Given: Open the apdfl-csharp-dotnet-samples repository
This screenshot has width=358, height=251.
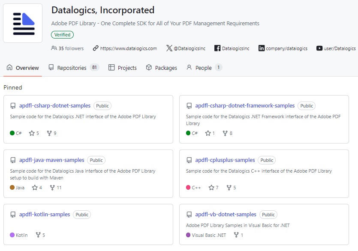Looking at the screenshot, I should coord(55,106).
